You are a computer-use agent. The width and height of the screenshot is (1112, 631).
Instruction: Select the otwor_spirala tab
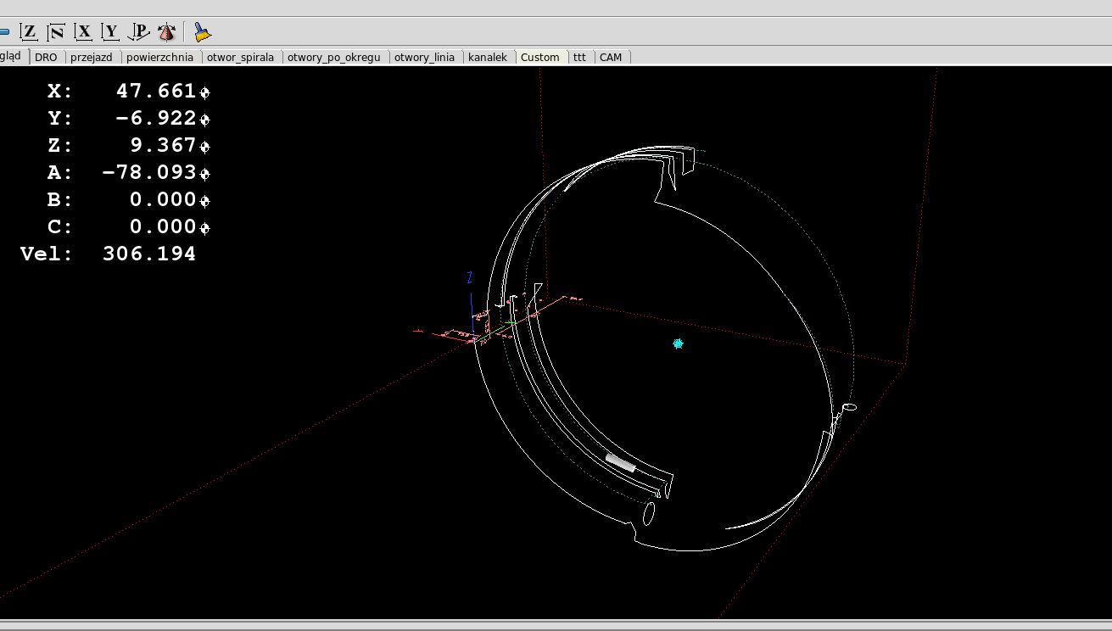point(241,57)
